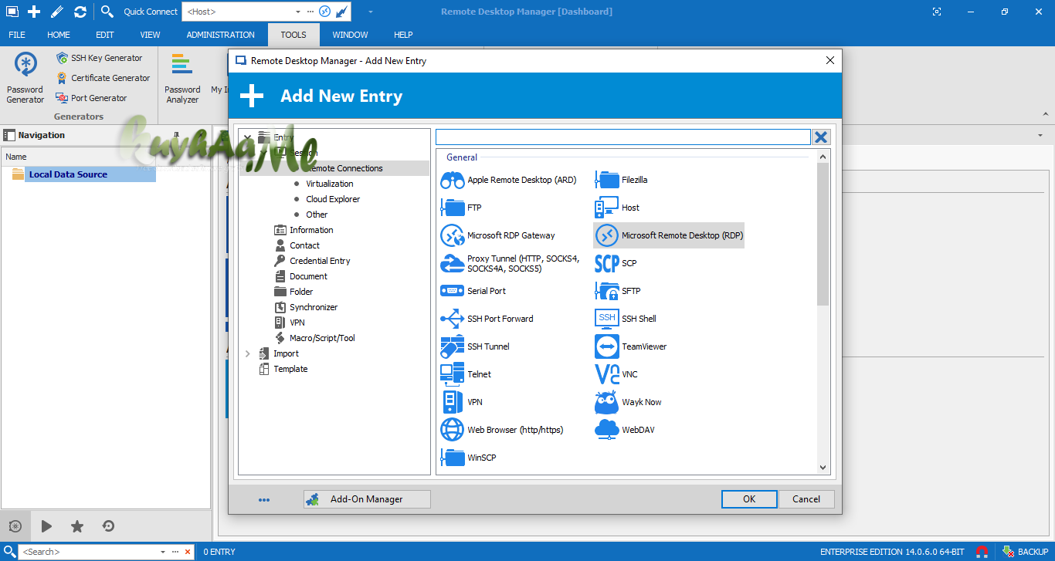Select the VNC entry type

[x=616, y=374]
